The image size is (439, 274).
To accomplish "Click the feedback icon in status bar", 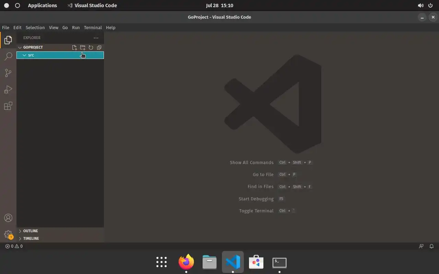I will coord(421,246).
